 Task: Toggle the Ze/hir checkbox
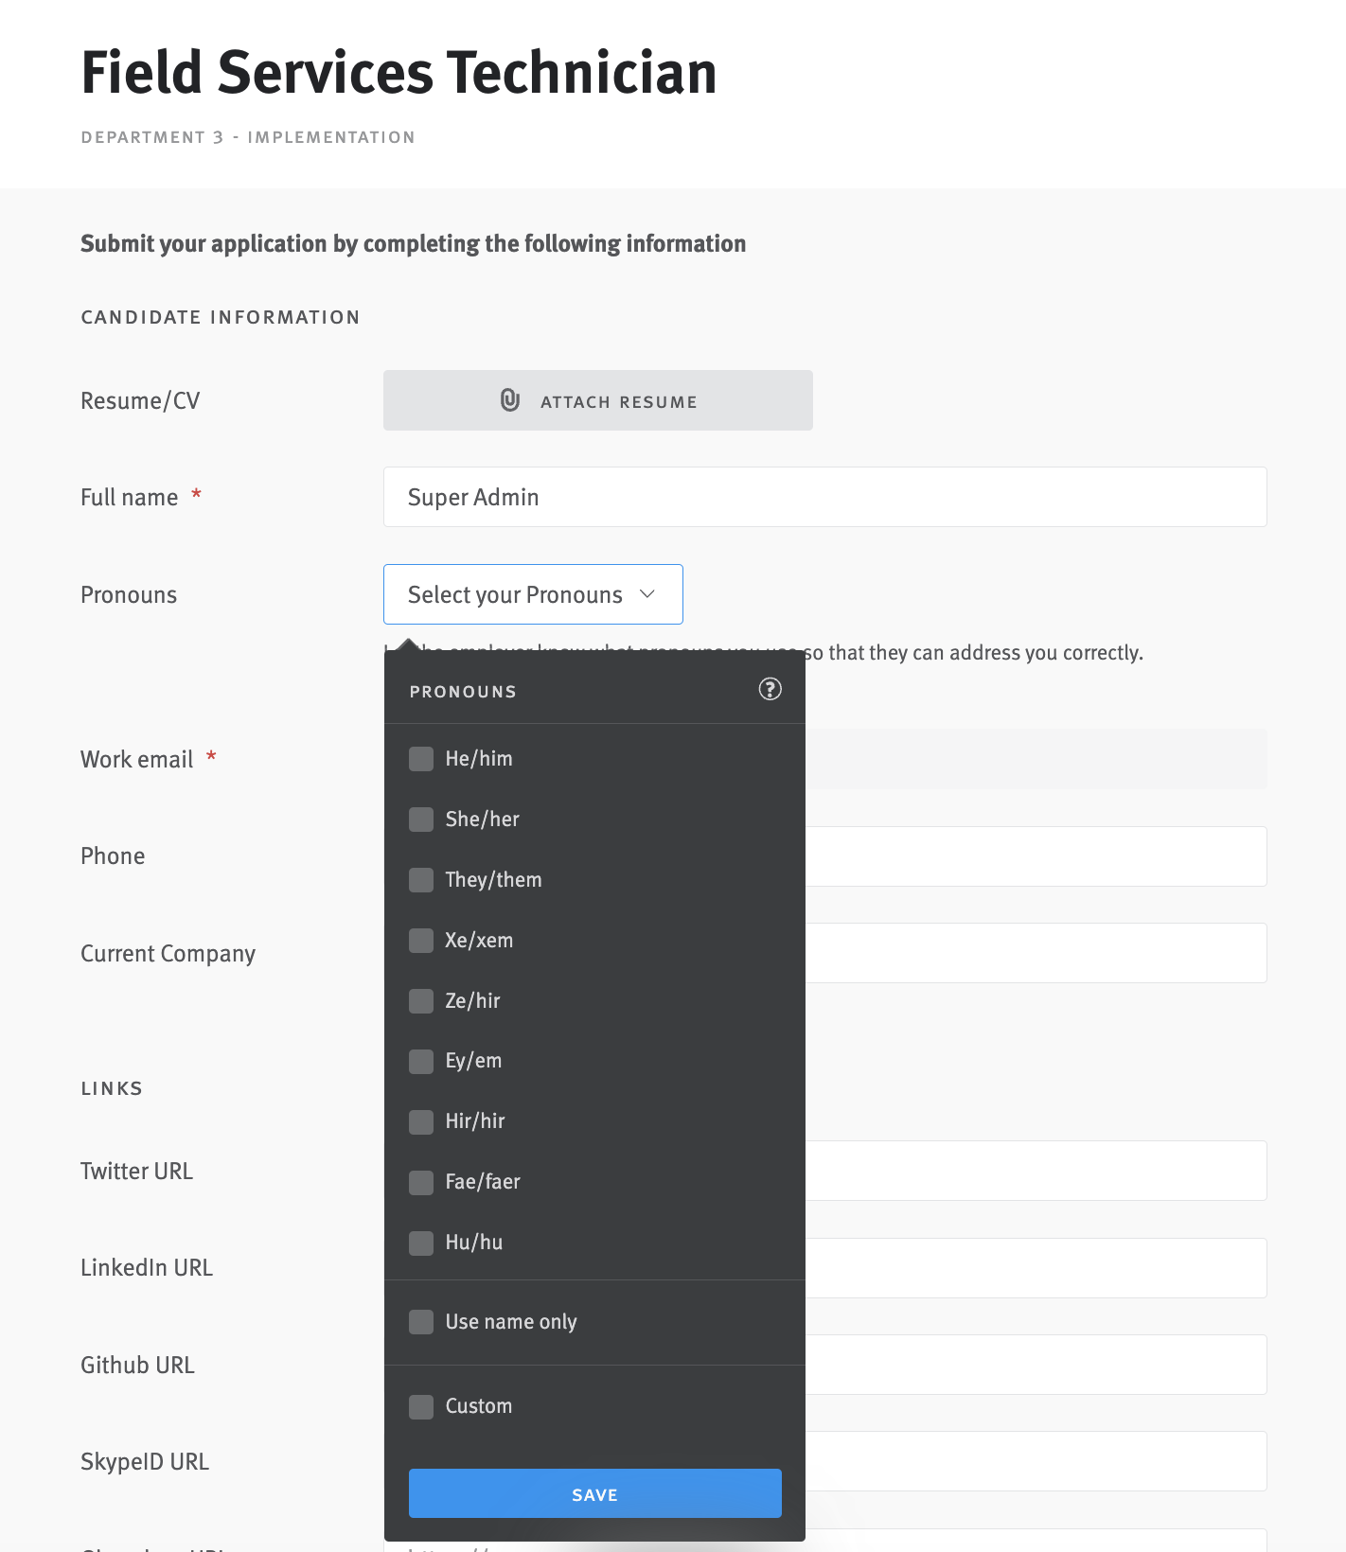click(x=421, y=1001)
